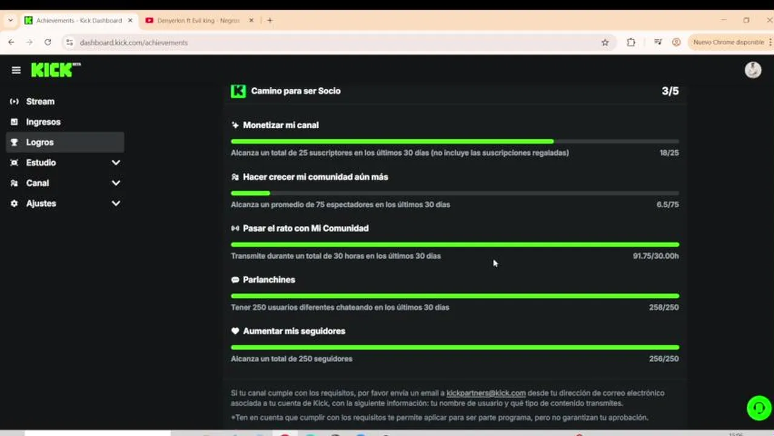Open the tab search dropdown arrow

coord(10,20)
